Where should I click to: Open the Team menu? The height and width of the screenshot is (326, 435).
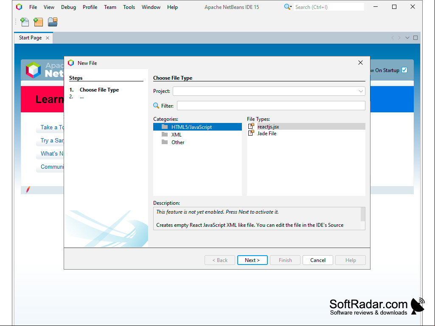[110, 7]
